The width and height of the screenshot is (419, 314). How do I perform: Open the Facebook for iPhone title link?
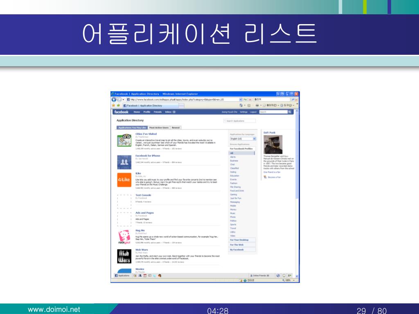(148, 156)
